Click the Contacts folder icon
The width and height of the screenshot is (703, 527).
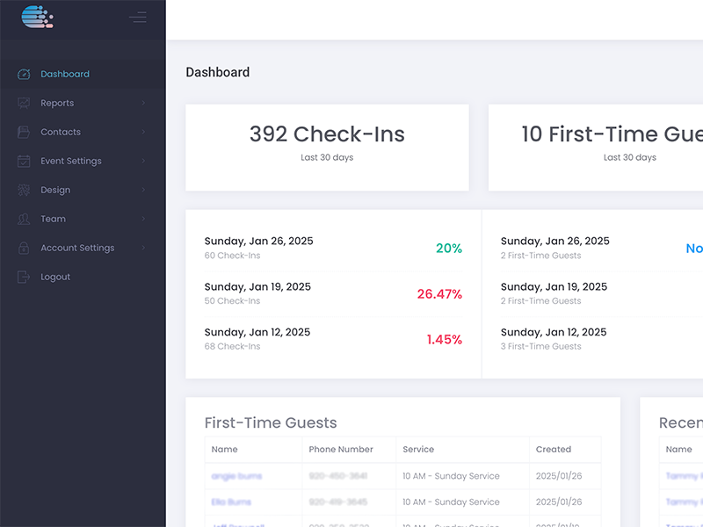(x=24, y=132)
